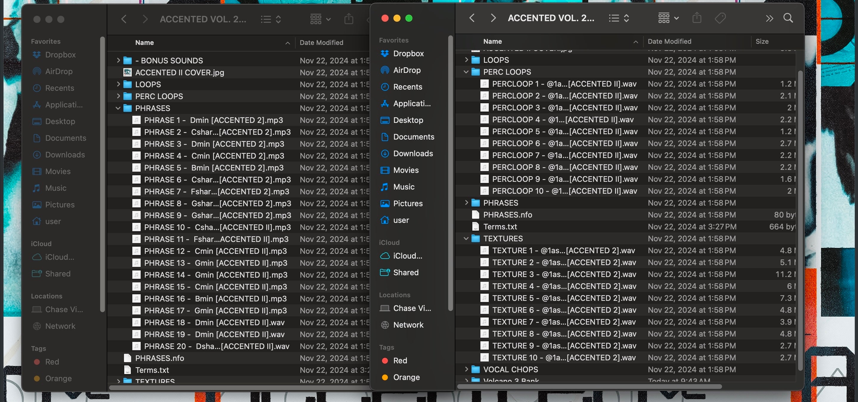Expand the VOCAL CHOPS folder
Screen dimensions: 858x402
click(466, 369)
